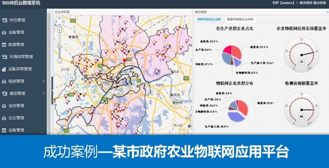The height and width of the screenshot is (168, 329).
Task: Click the yellow map marker near 新洲区
Action: tap(166, 36)
